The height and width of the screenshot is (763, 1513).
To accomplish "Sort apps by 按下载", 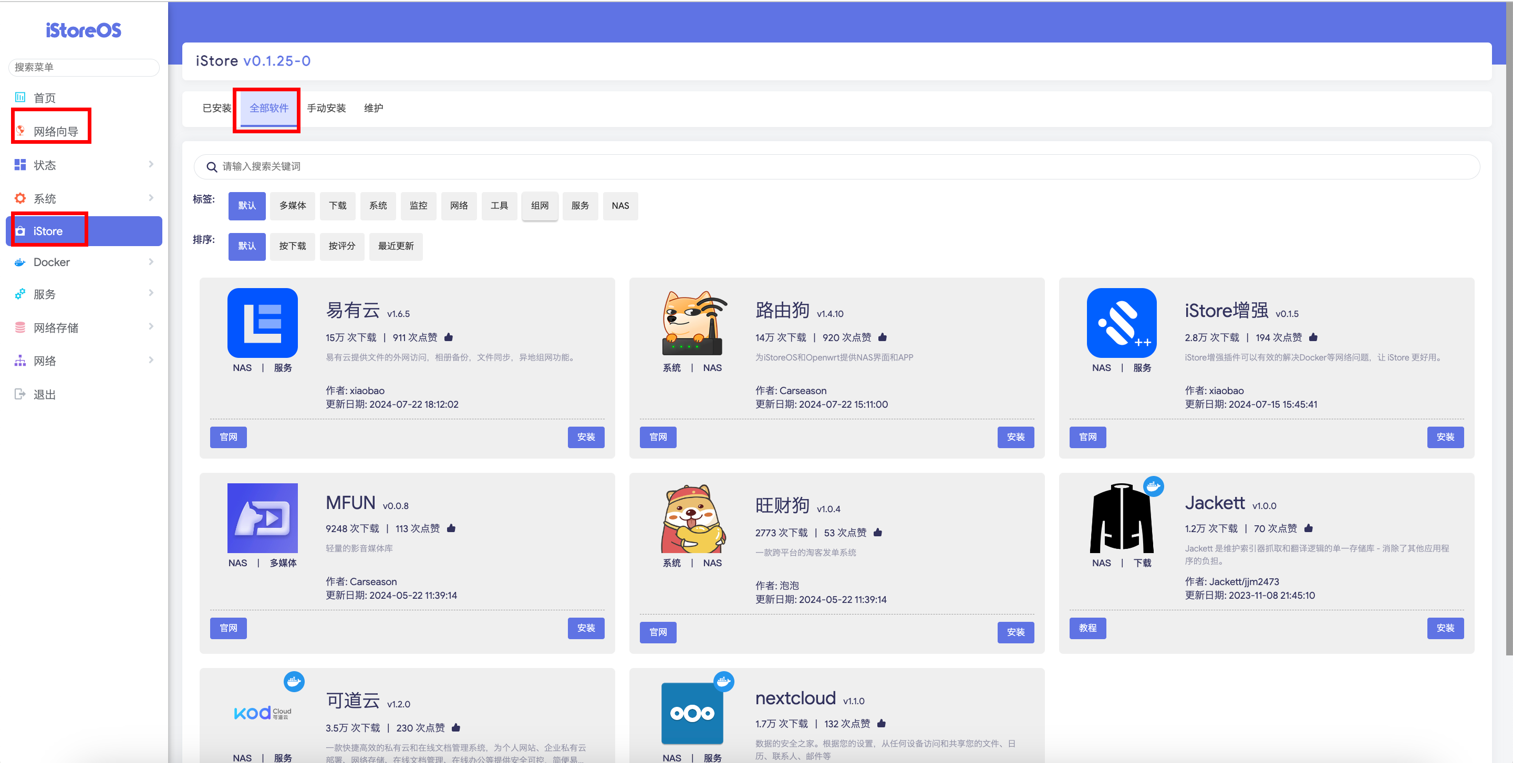I will (293, 246).
